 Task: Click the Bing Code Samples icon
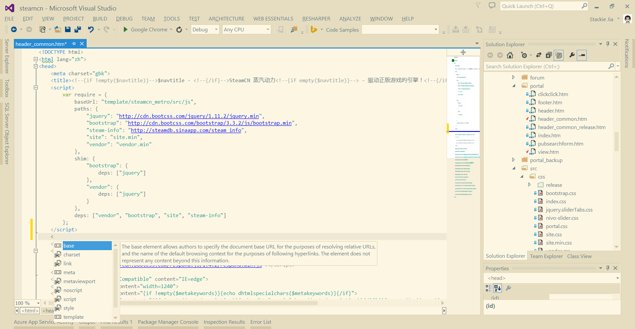[x=314, y=30]
